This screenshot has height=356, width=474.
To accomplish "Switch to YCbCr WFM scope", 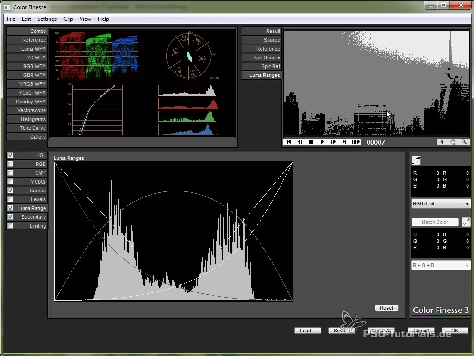I will click(x=27, y=93).
